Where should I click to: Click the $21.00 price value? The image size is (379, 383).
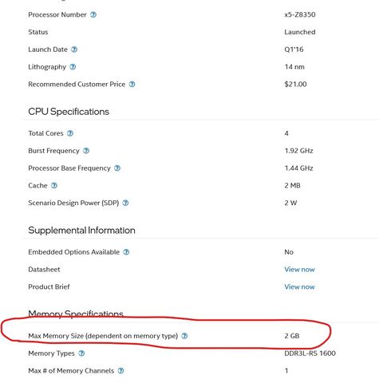(x=295, y=85)
